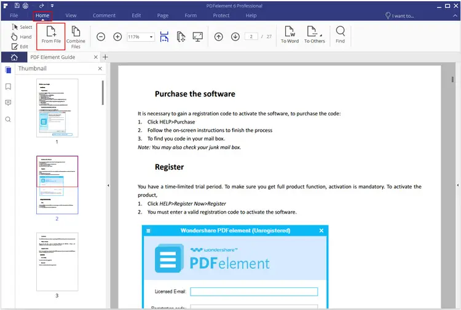Go to next page with down arrow

pyautogui.click(x=235, y=37)
